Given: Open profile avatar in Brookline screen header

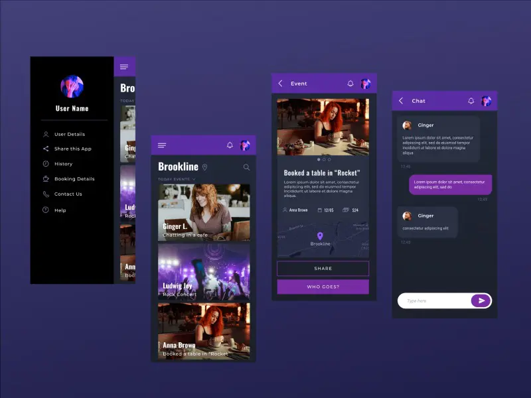Looking at the screenshot, I should (x=245, y=145).
